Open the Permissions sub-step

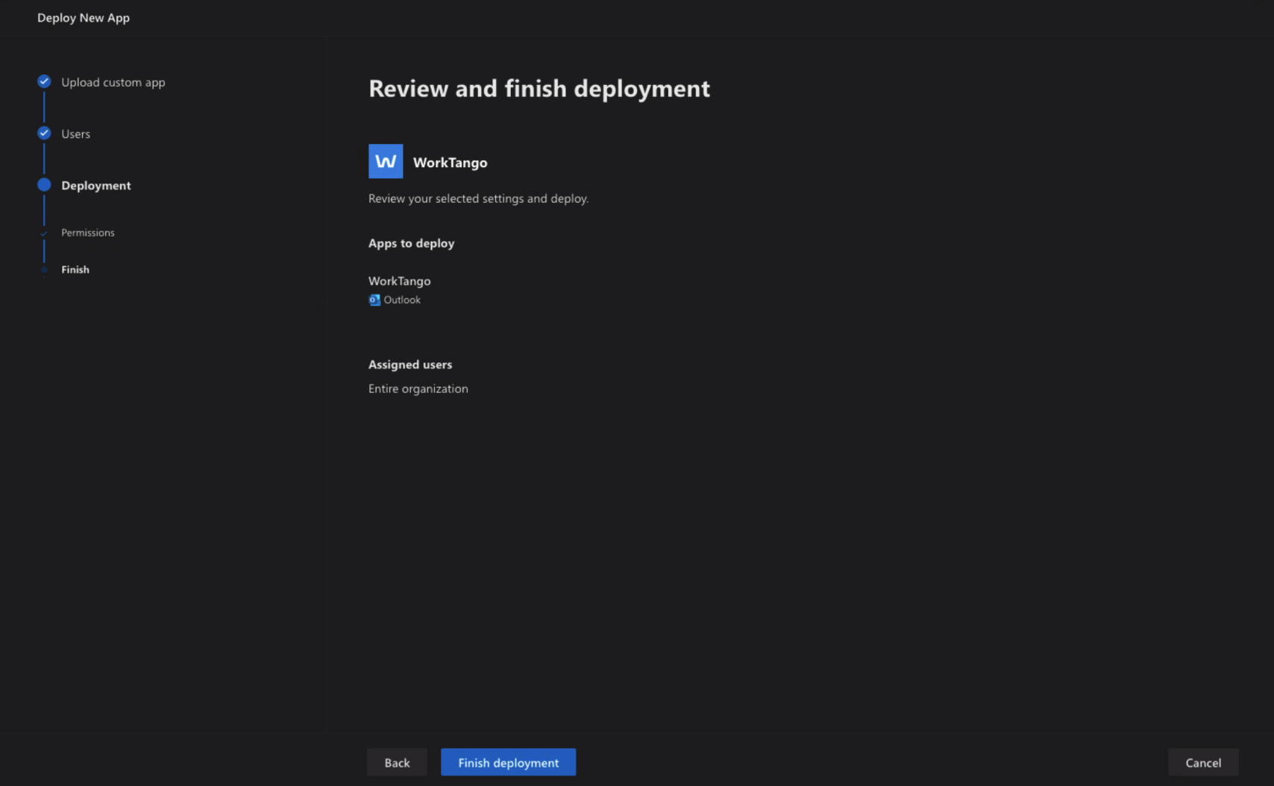pyautogui.click(x=88, y=233)
